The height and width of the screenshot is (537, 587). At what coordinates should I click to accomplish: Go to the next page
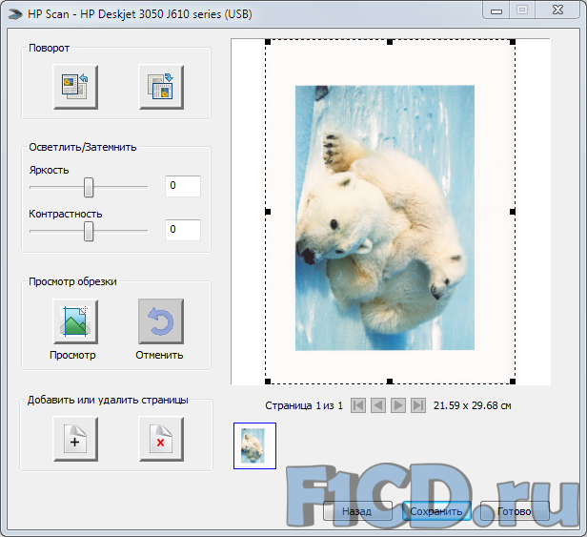click(x=398, y=405)
